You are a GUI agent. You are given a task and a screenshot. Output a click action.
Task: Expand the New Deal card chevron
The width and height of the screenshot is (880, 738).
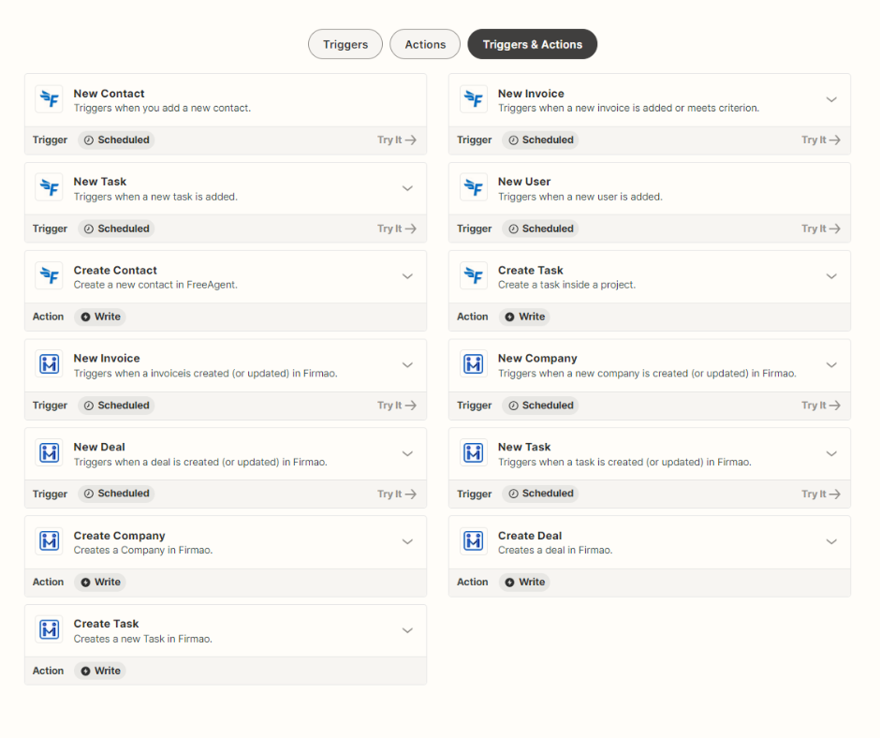pyautogui.click(x=407, y=453)
